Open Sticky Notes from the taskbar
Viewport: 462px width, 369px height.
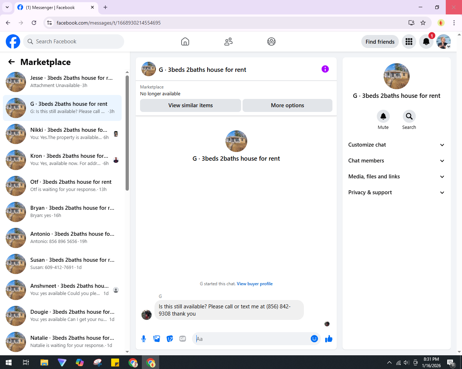[x=115, y=363]
